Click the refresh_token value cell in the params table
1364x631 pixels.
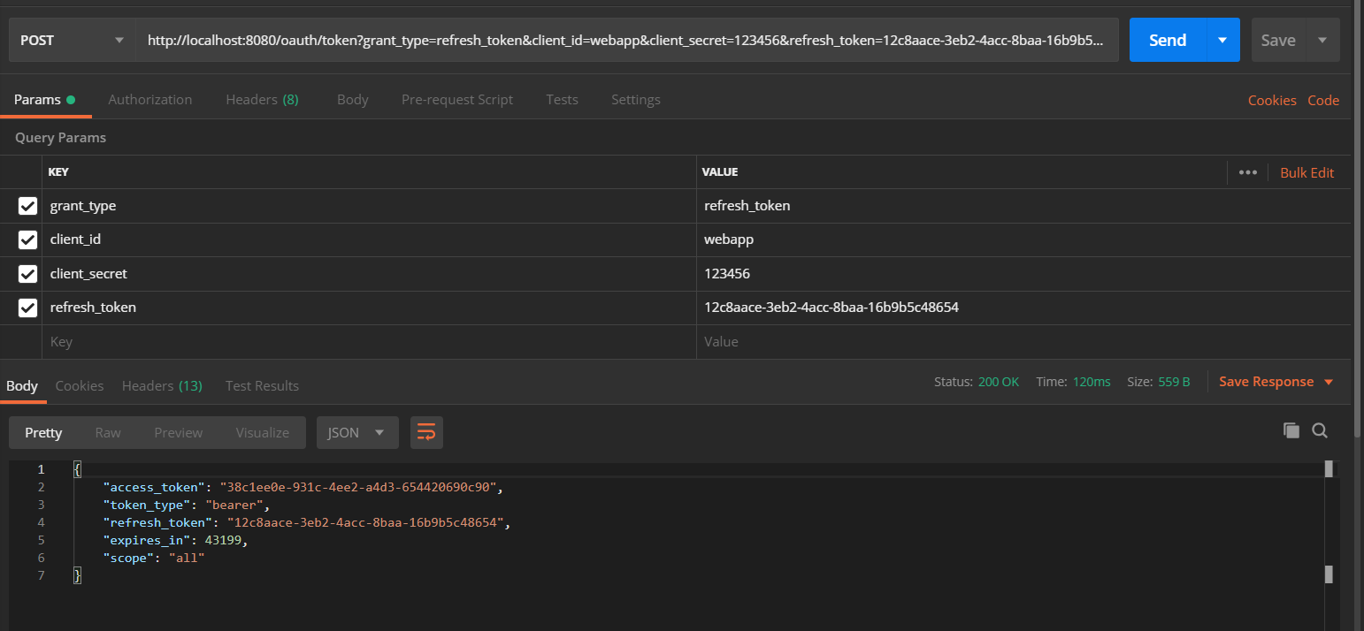(1023, 308)
